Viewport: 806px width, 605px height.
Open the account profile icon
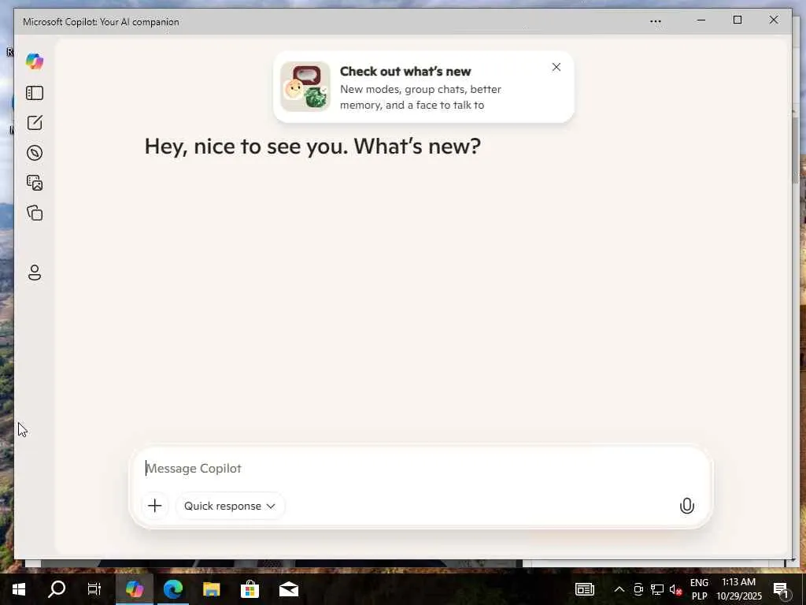[35, 273]
